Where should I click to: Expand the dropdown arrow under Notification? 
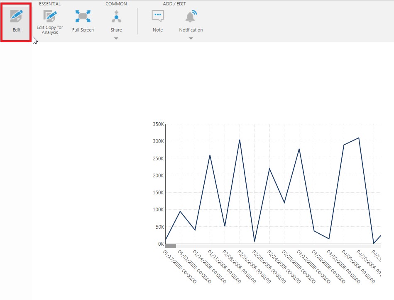click(191, 39)
